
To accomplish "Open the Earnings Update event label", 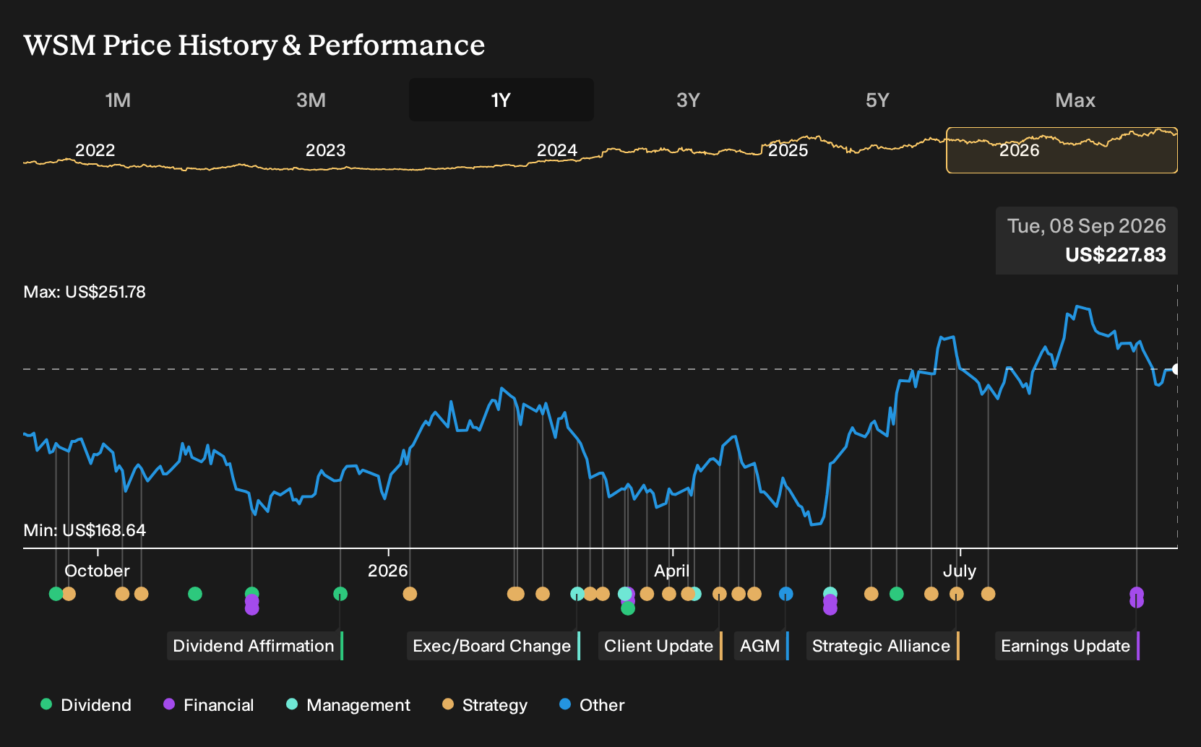I will tap(1067, 646).
